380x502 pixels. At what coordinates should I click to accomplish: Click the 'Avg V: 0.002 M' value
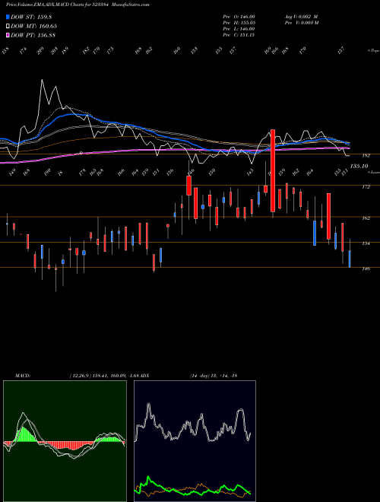tap(301, 17)
